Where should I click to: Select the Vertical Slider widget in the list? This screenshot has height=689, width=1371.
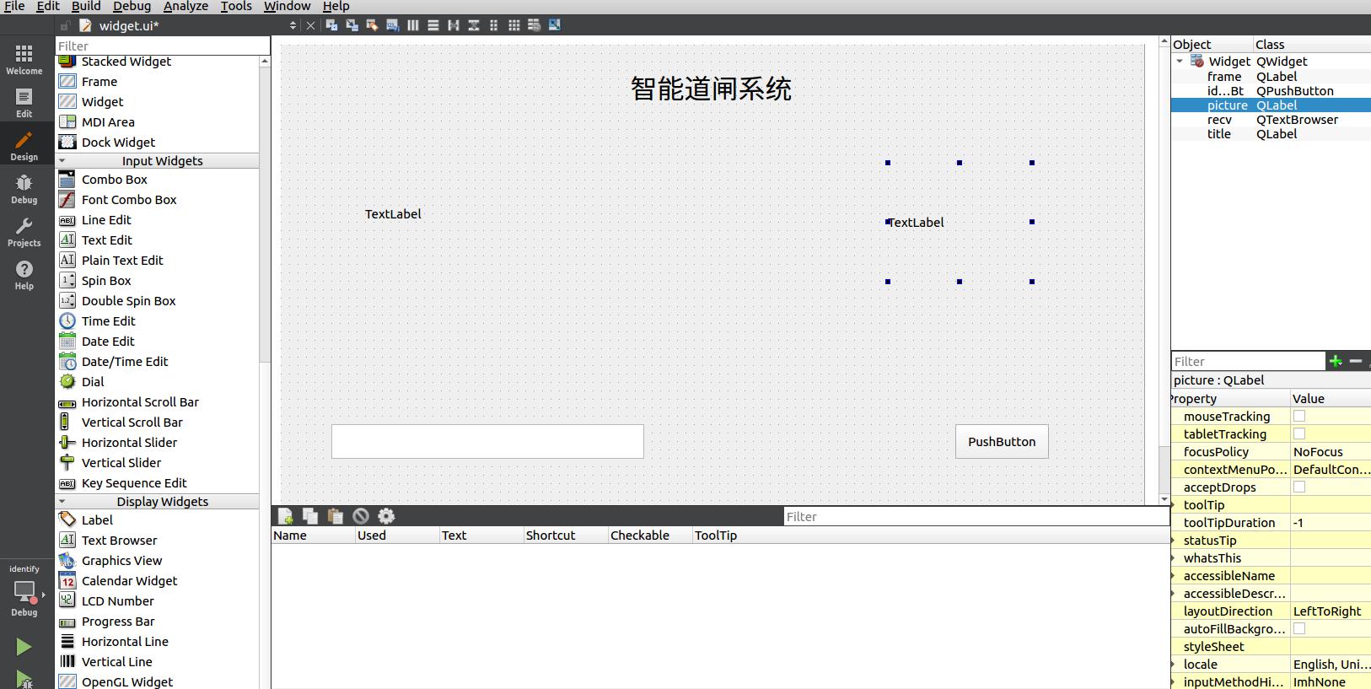pos(121,462)
